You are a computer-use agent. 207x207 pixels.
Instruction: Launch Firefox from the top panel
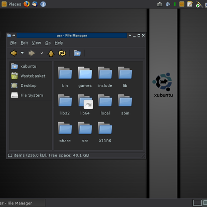pos(26,4)
